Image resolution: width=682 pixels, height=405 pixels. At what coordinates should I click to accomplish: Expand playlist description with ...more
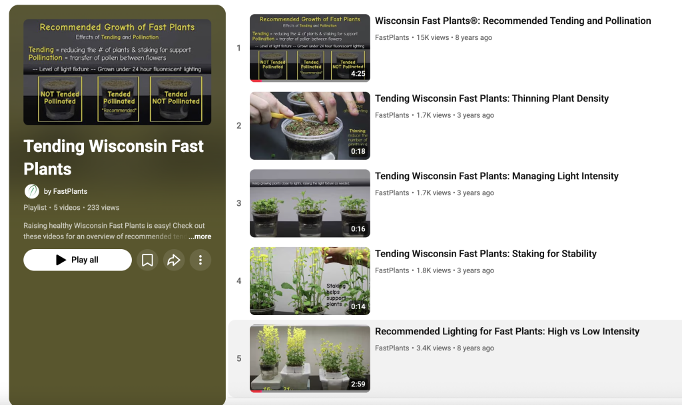click(200, 236)
